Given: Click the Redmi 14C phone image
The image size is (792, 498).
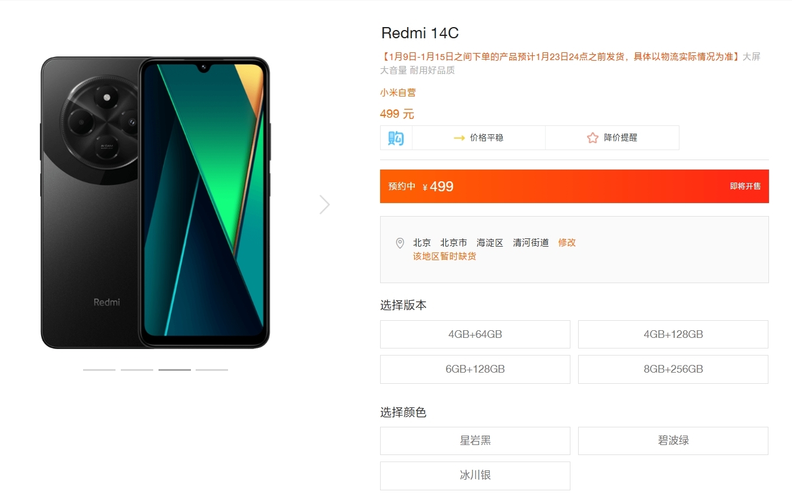Looking at the screenshot, I should point(155,202).
